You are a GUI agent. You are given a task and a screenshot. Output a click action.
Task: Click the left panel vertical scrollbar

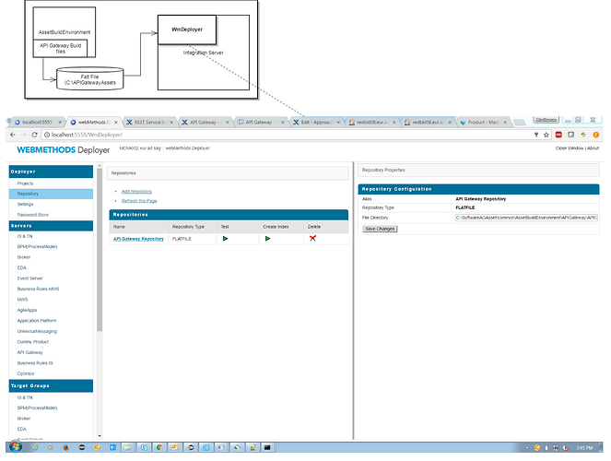click(x=100, y=250)
